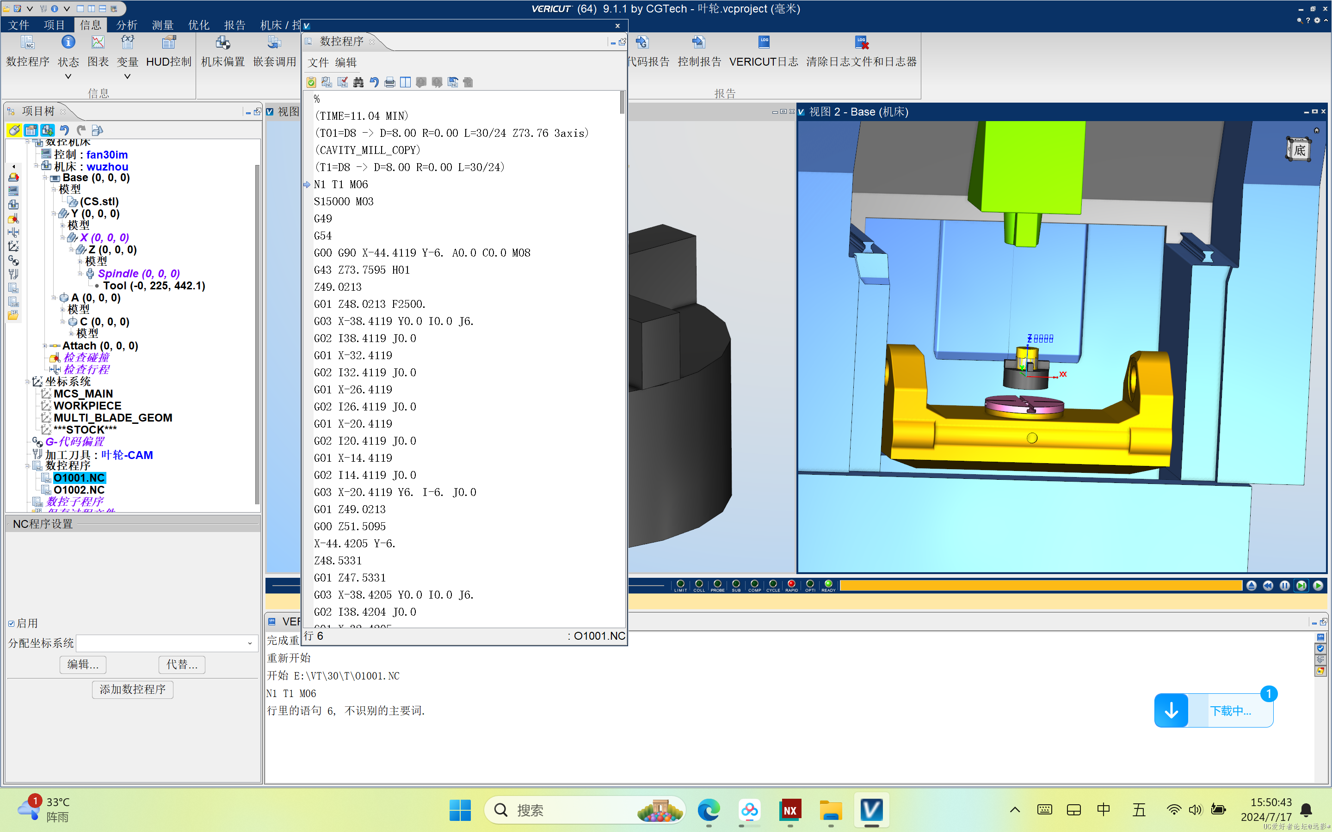Screen dimensions: 1332x832
Task: Open the 状态 info tool
Action: click(x=68, y=51)
